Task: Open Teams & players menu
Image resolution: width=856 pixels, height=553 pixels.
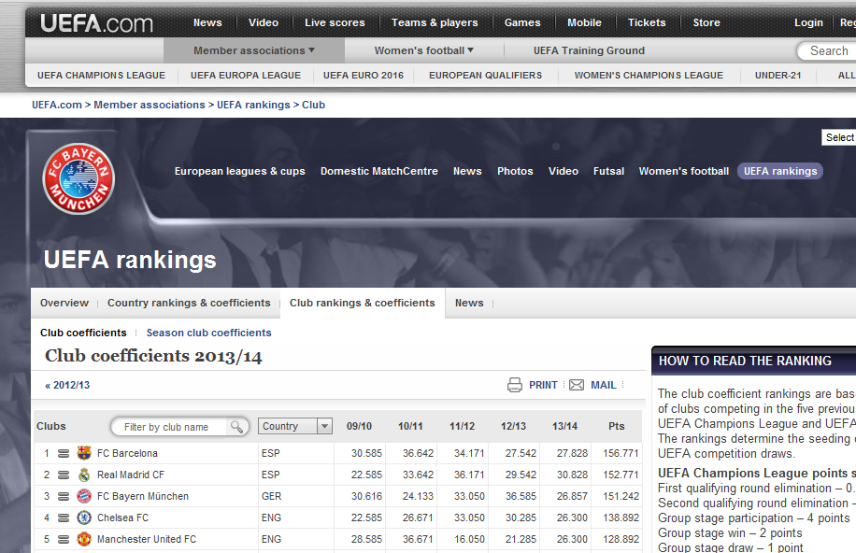Action: [x=435, y=22]
